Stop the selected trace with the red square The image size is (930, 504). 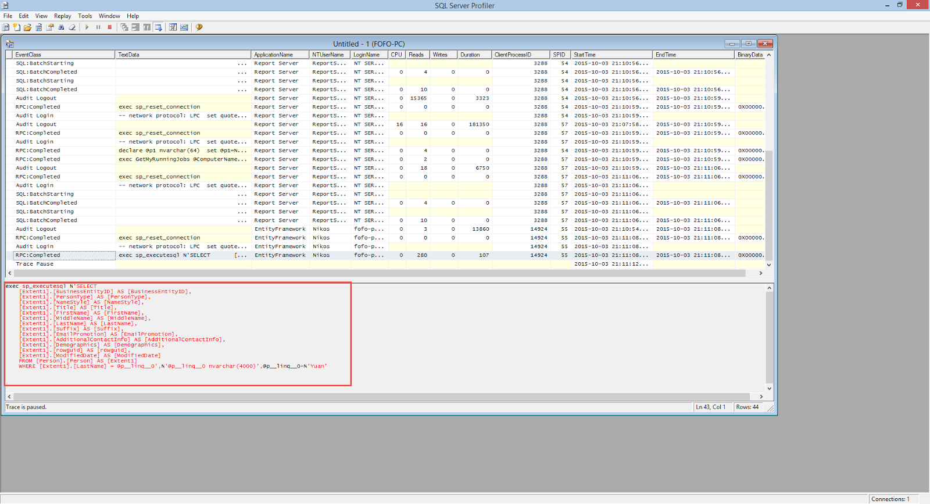(109, 27)
